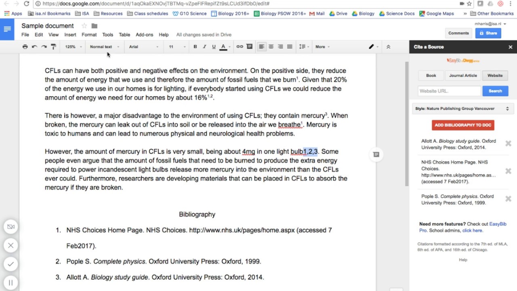This screenshot has width=517, height=291.
Task: Remove the Pople S. Complete physics citation
Action: 509,198
